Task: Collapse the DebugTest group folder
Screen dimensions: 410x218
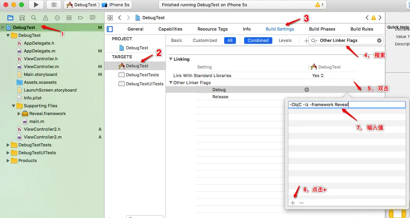Action: pos(8,35)
